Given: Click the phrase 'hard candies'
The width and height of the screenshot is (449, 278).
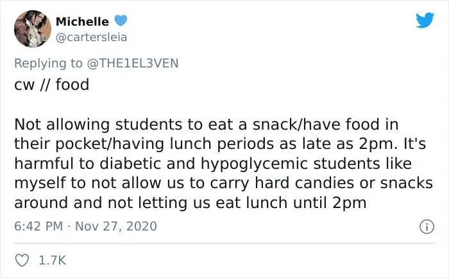Looking at the screenshot, I should 305,183.
